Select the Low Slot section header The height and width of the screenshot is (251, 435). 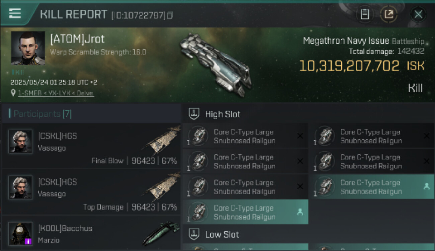[x=222, y=234]
